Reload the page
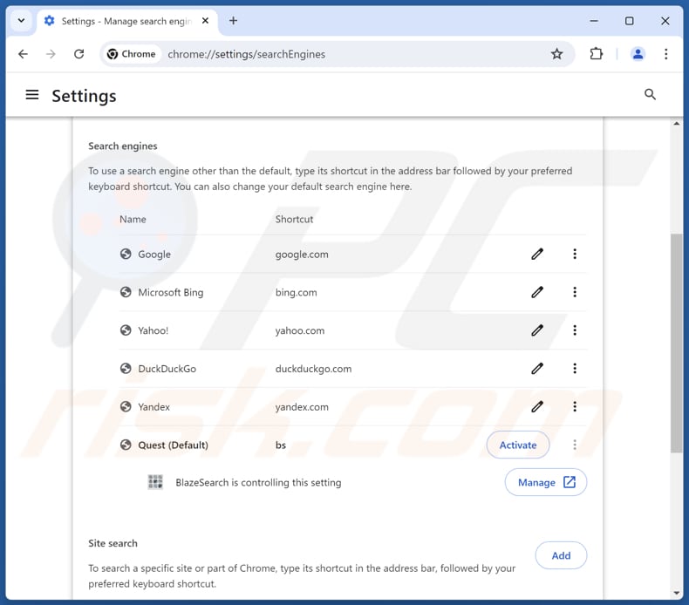The width and height of the screenshot is (689, 605). (x=78, y=54)
